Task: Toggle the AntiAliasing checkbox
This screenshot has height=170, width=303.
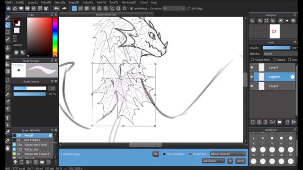Action: [x=132, y=8]
